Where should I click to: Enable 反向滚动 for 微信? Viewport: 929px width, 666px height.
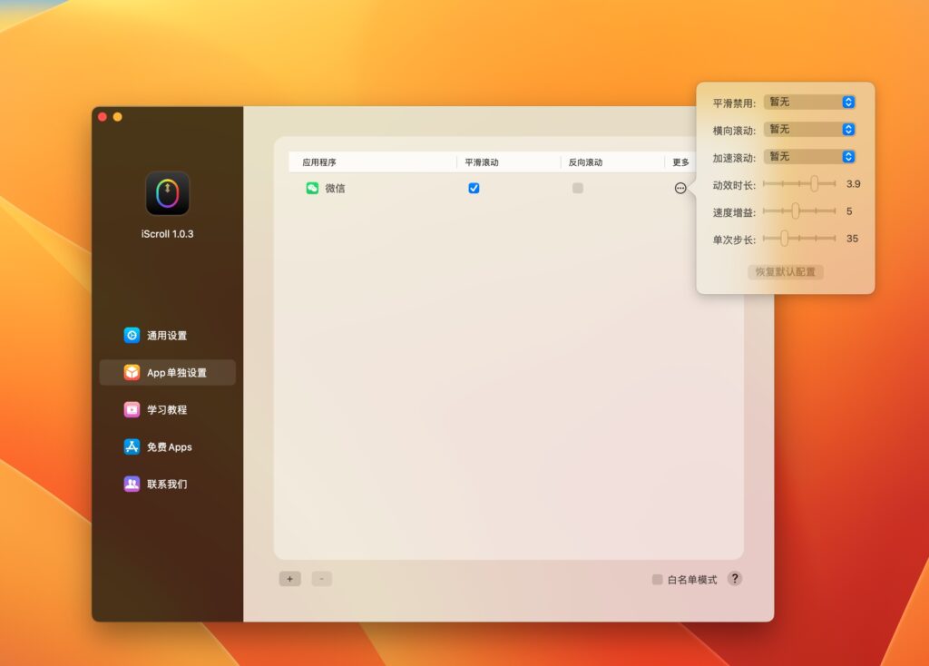(x=578, y=188)
